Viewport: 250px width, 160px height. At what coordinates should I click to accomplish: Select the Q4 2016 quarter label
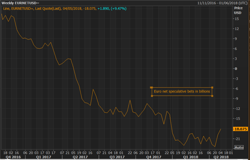(13, 157)
